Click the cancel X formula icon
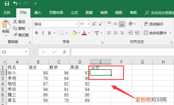The height and width of the screenshot is (105, 174). click(43, 52)
